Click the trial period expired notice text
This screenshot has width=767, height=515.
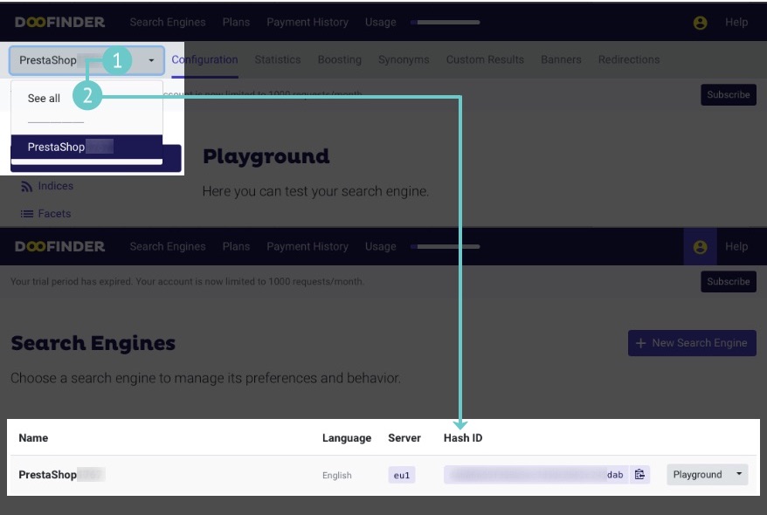point(187,281)
